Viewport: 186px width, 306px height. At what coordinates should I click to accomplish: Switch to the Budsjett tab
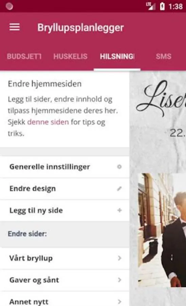tap(24, 56)
